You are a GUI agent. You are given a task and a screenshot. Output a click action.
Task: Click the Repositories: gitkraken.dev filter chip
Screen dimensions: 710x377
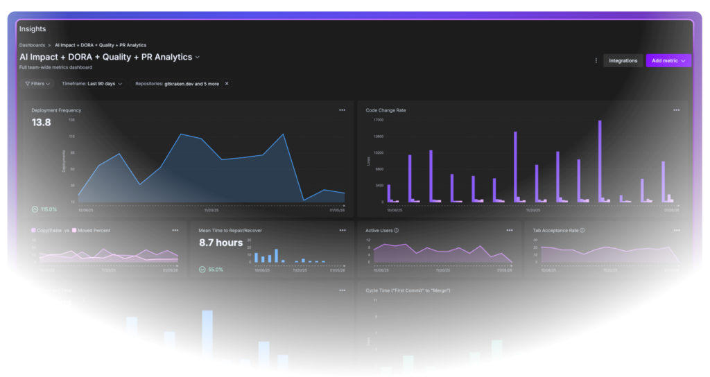click(x=177, y=84)
